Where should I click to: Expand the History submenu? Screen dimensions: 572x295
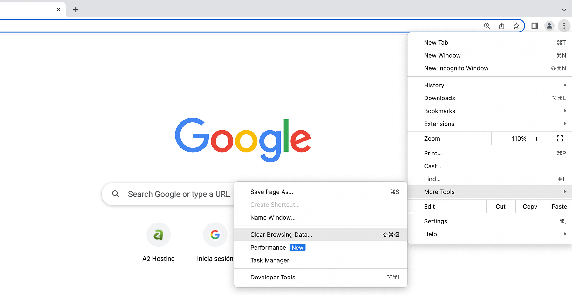434,85
